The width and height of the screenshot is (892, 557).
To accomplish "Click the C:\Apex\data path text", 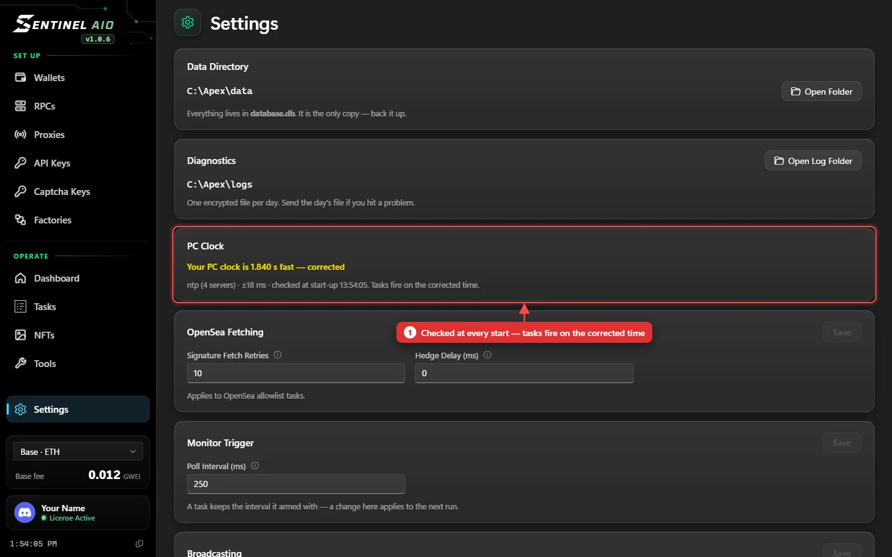I will pyautogui.click(x=220, y=91).
